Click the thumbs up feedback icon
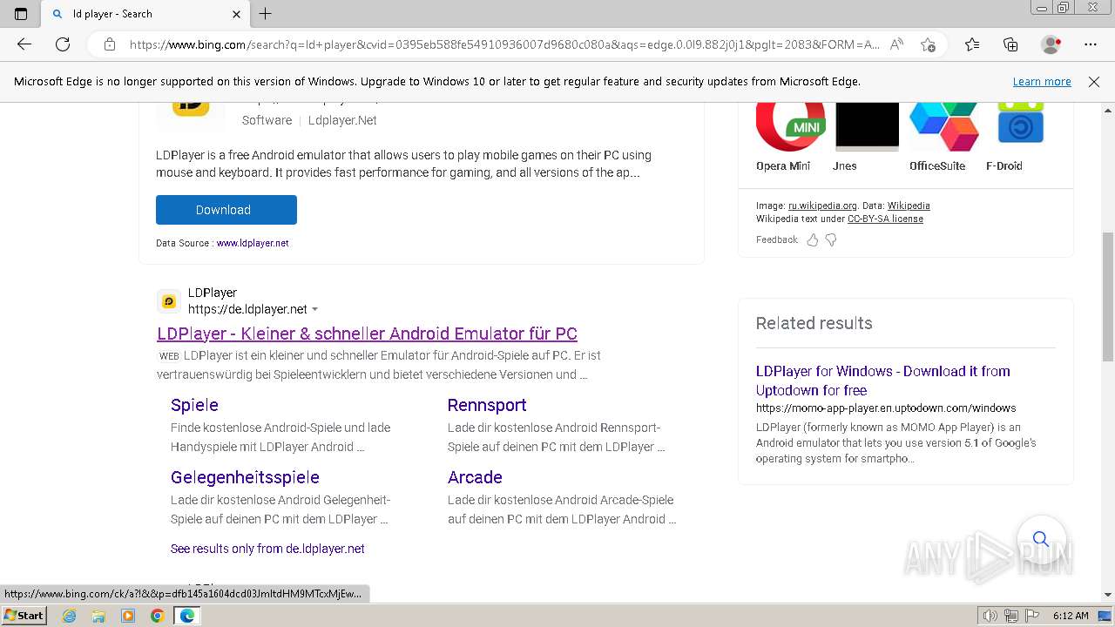The width and height of the screenshot is (1115, 627). tap(812, 239)
